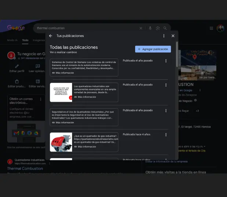Open options for Los quemadores industriales post
The height and width of the screenshot is (197, 227).
(x=166, y=85)
